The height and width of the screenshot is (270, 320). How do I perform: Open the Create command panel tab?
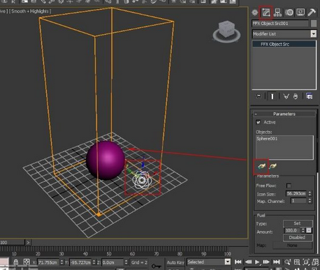click(255, 13)
